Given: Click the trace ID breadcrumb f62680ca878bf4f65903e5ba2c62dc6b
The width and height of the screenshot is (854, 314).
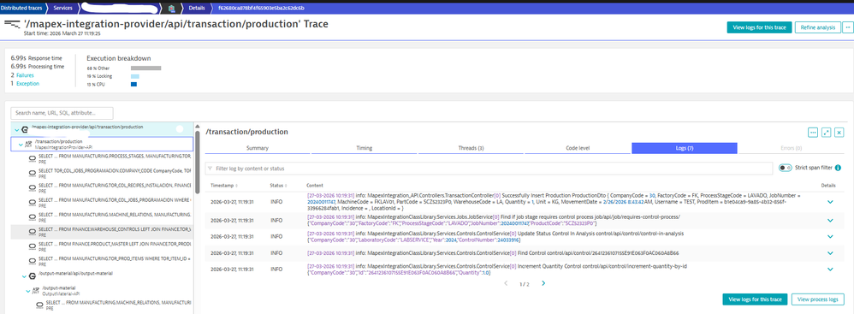Looking at the screenshot, I should [x=261, y=9].
